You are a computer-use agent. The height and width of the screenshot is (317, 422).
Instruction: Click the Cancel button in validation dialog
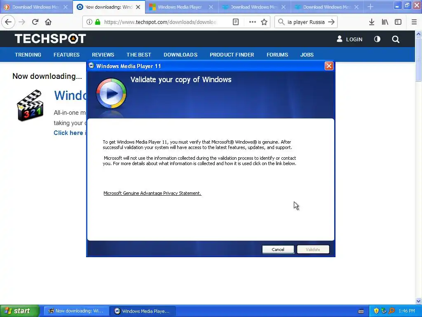pos(278,249)
